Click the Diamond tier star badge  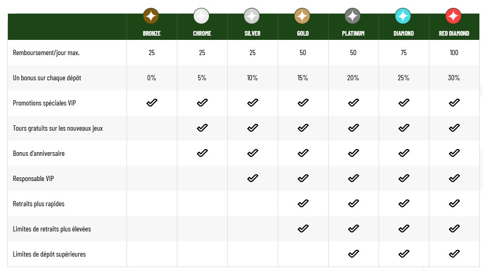click(x=404, y=16)
